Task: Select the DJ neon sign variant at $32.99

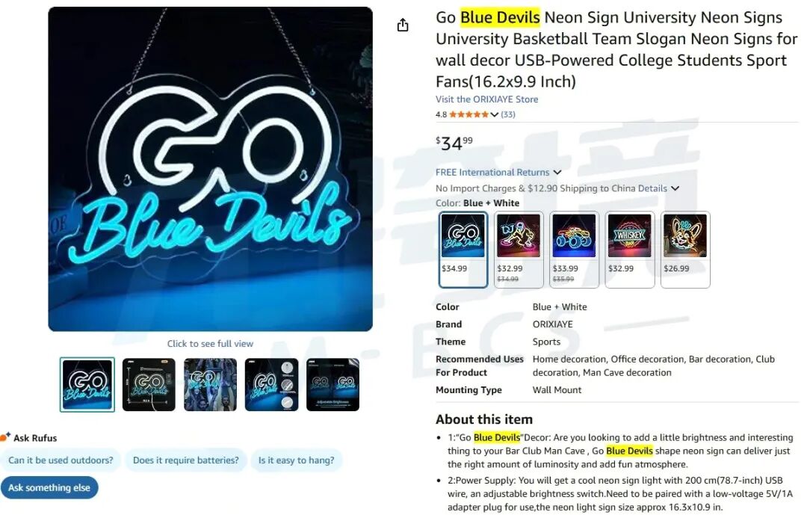Action: [x=519, y=249]
